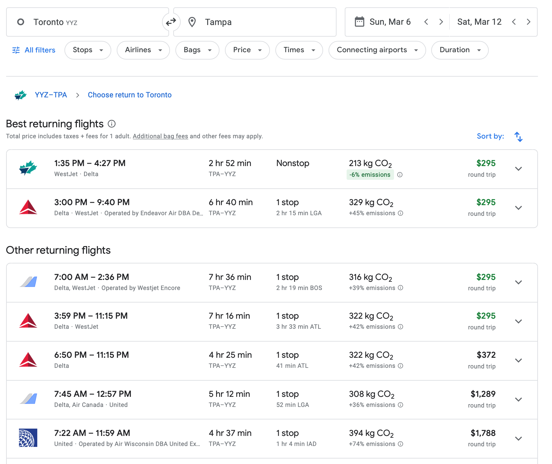Move departure date Mar 6 to next day
The image size is (552, 464).
tap(441, 22)
